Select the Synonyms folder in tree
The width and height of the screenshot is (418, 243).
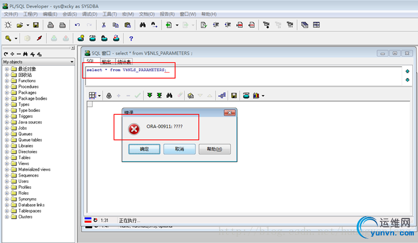[x=27, y=199]
